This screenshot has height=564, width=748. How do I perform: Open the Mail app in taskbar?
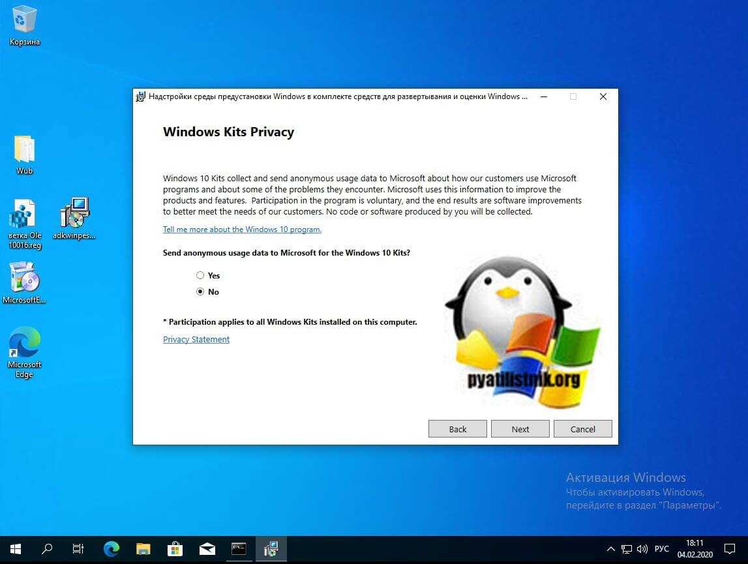point(207,549)
